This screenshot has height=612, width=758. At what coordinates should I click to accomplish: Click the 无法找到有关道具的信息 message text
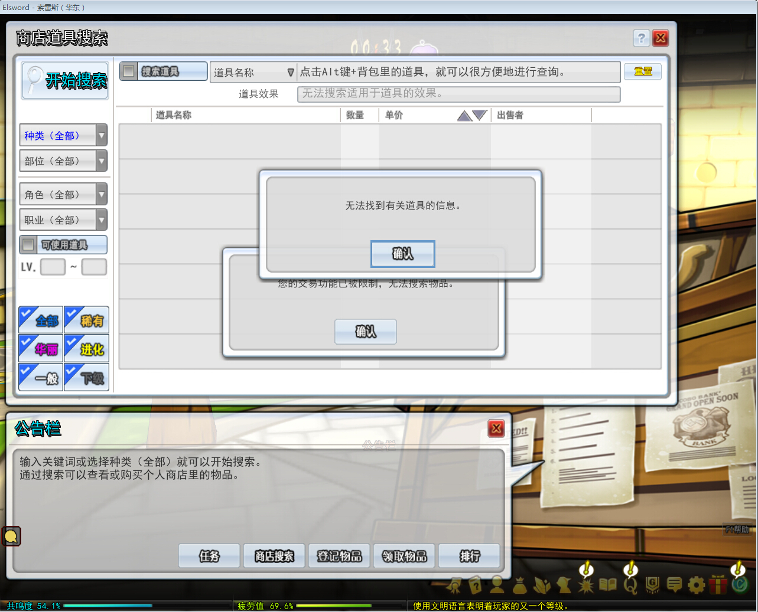[x=403, y=205]
